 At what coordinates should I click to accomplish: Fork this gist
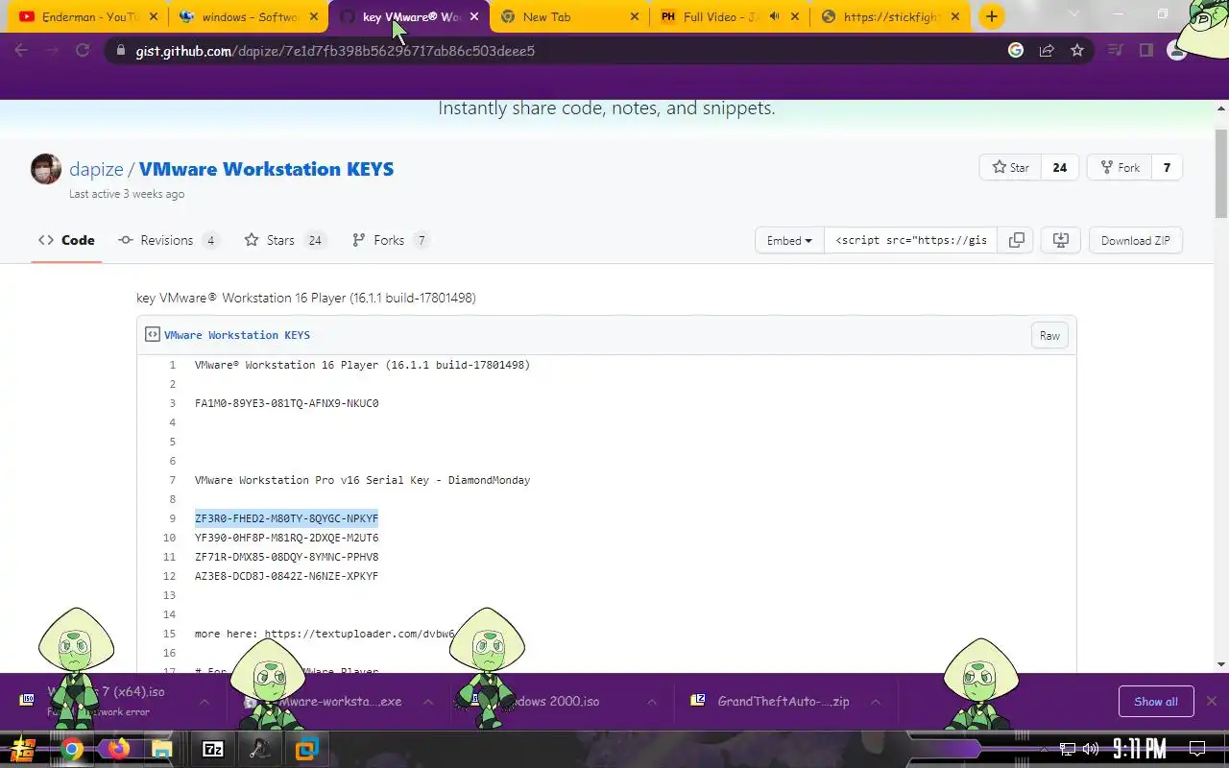point(1120,167)
